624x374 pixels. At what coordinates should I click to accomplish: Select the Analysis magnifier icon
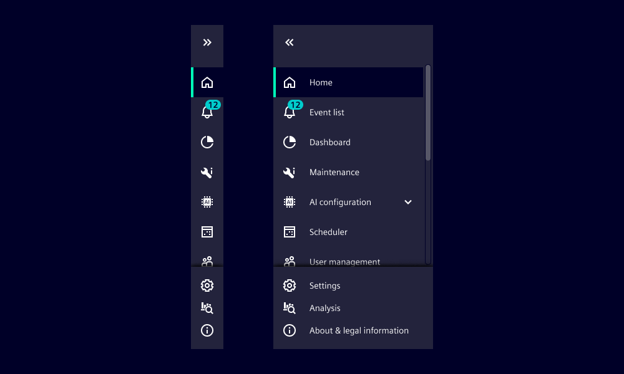[x=207, y=307]
